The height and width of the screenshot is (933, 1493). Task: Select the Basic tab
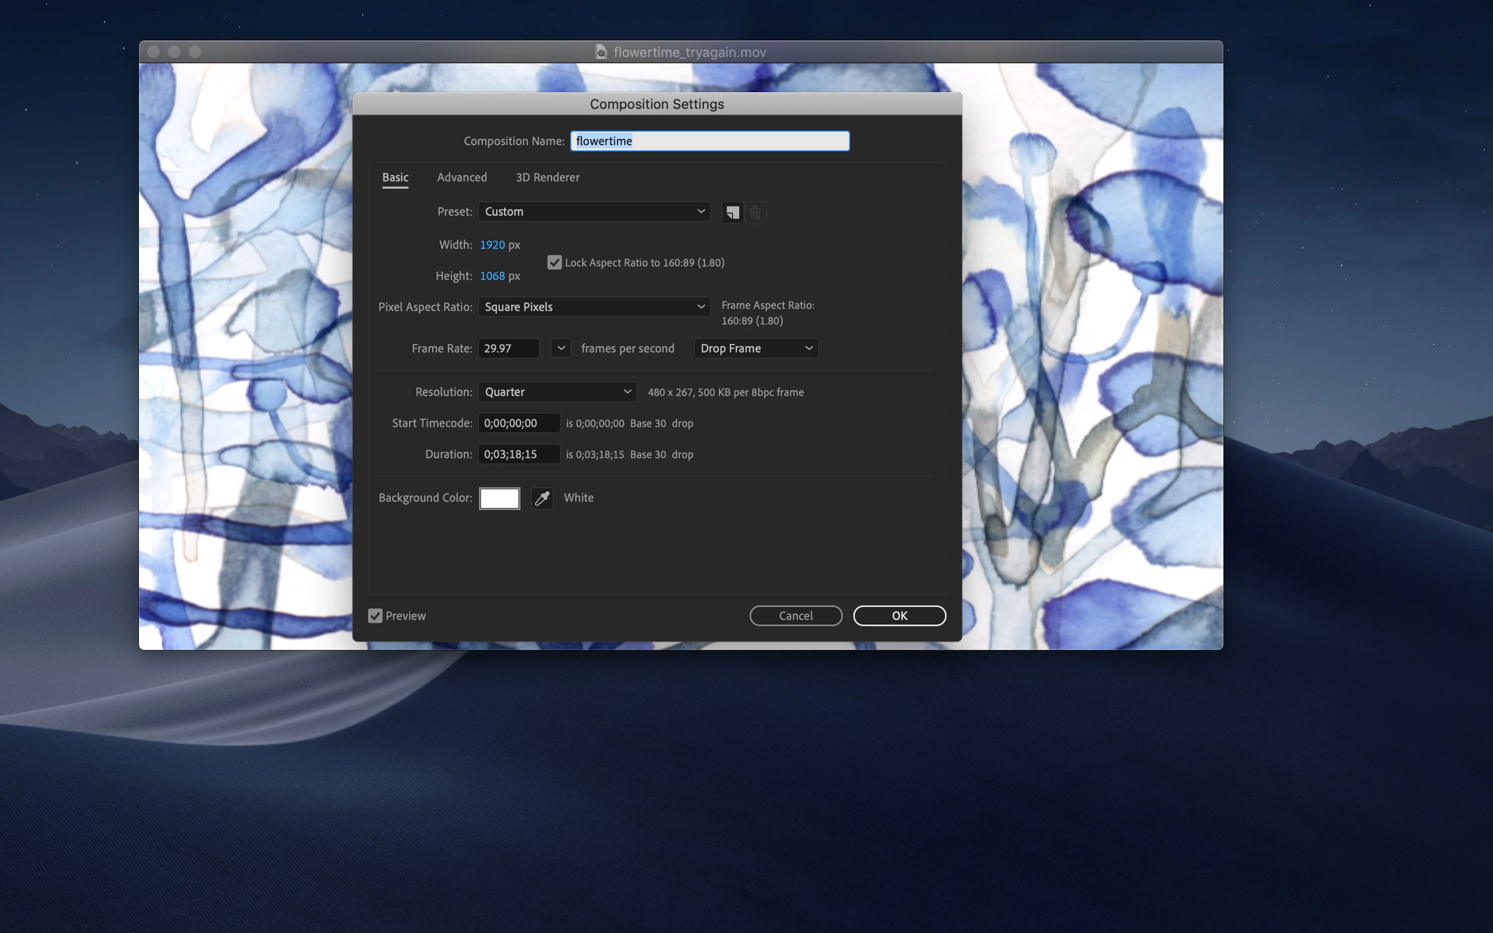[x=395, y=178]
